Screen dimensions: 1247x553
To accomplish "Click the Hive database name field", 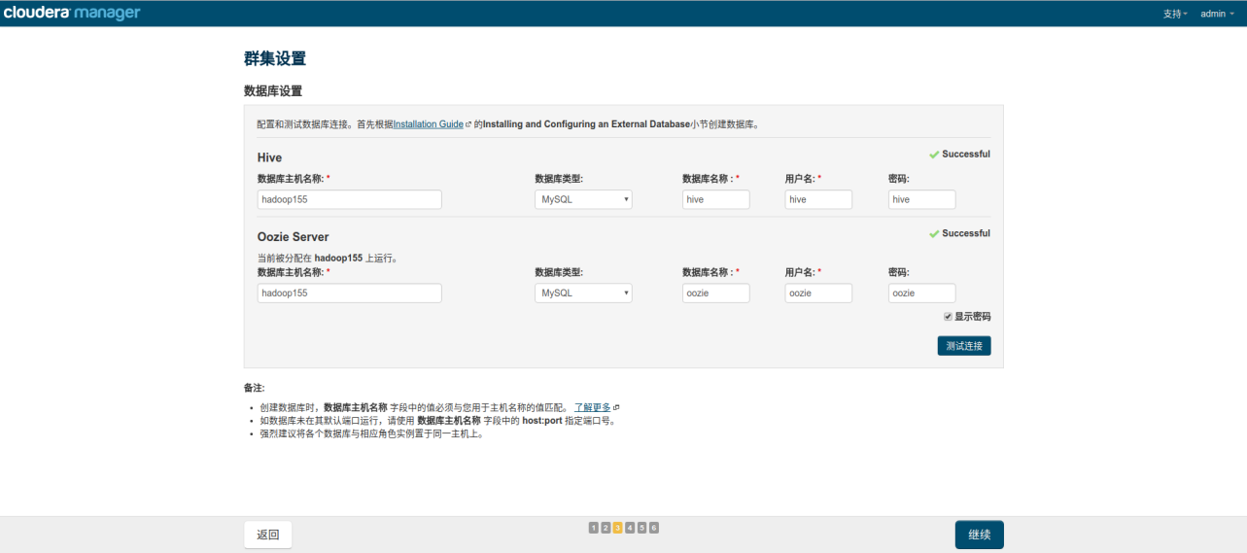I will [715, 199].
